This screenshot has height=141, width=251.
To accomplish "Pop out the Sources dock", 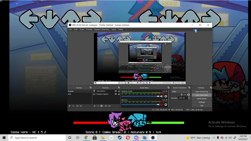I will (x=119, y=87).
